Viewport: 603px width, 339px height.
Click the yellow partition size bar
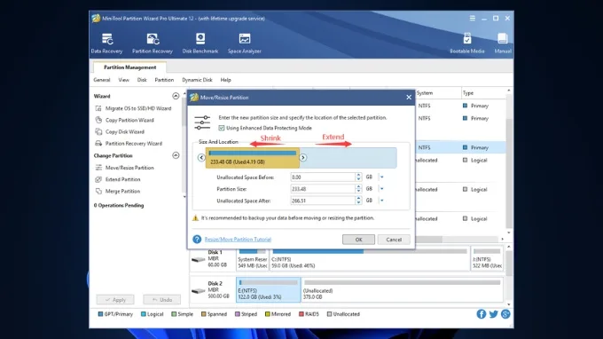point(252,158)
